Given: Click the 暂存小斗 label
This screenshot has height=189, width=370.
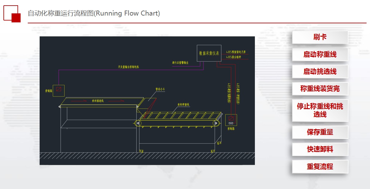Looking at the screenshot, I should pos(160,89).
